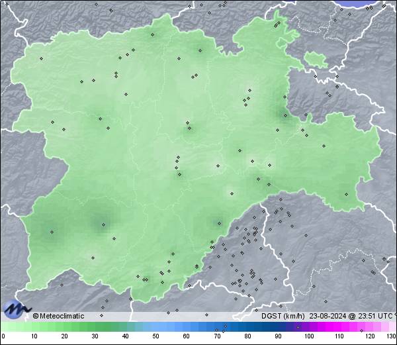Click the scale label 110
The width and height of the screenshot is (397, 345).
(x=339, y=336)
